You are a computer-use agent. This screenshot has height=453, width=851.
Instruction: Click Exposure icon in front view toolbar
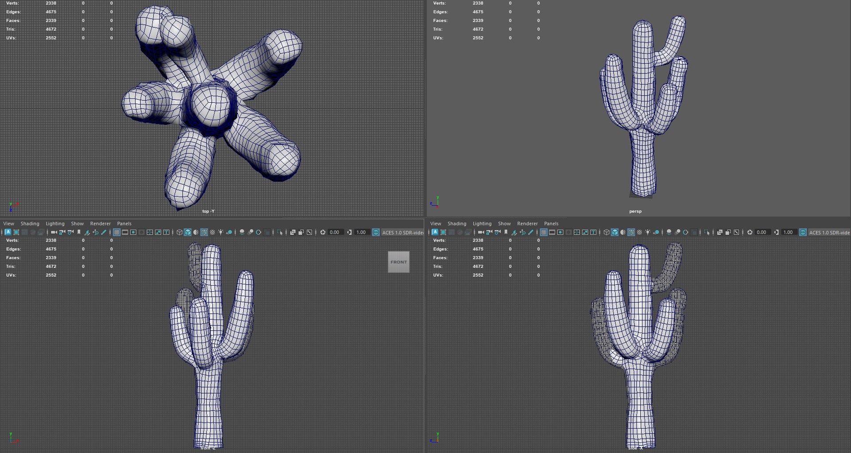(x=323, y=232)
